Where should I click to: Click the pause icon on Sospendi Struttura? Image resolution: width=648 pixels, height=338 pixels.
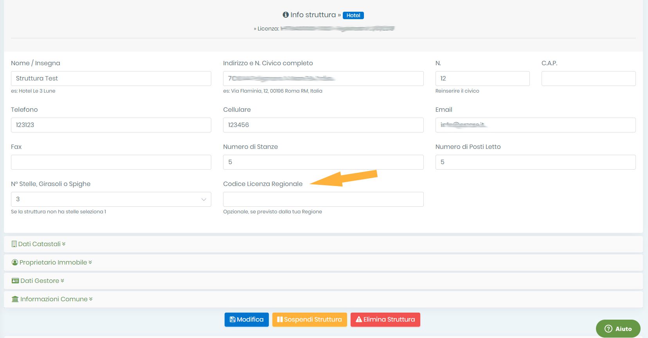280,319
